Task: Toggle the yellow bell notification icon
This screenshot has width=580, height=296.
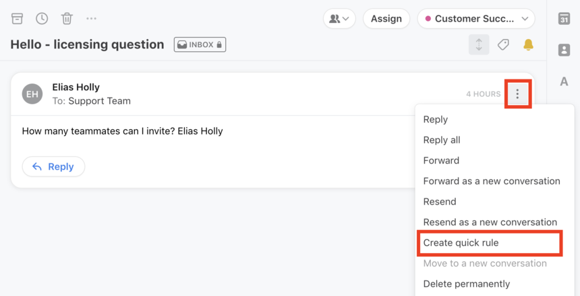Action: pos(528,45)
